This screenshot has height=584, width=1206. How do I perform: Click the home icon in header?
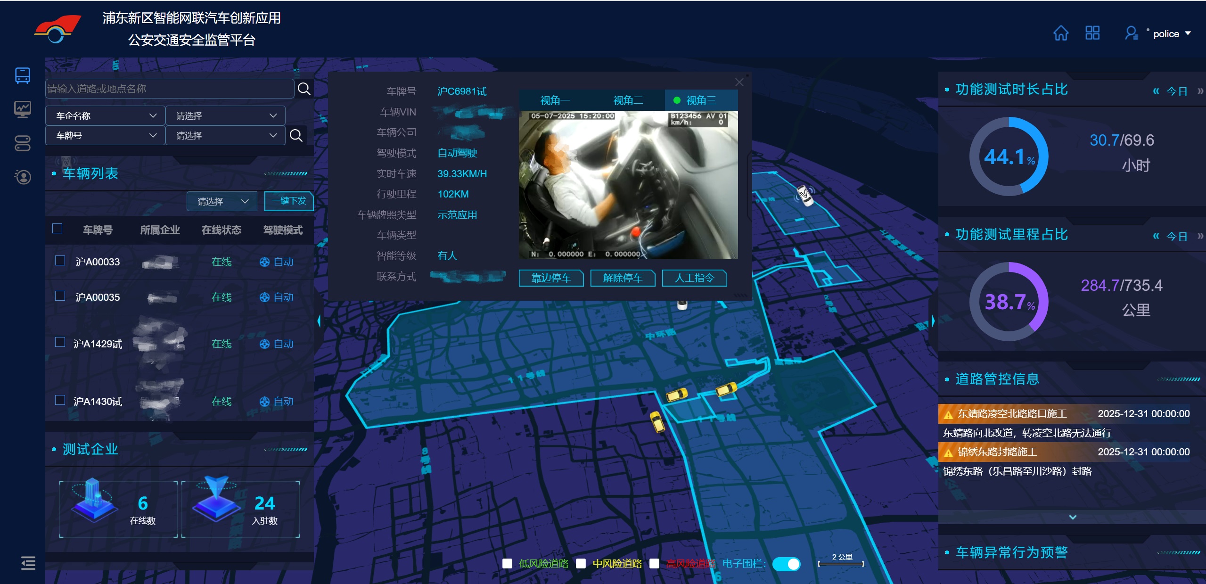click(x=1060, y=33)
